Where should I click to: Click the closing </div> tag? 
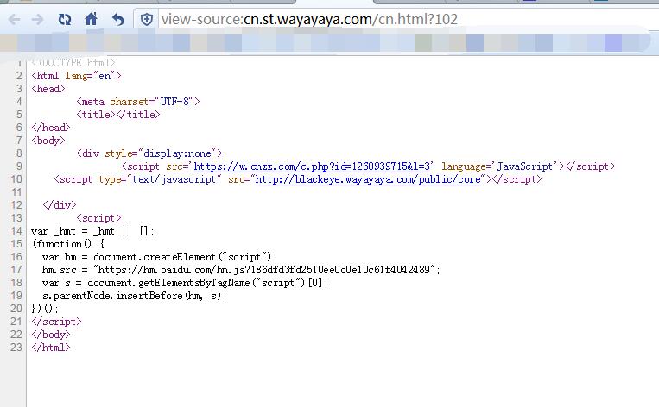60,205
